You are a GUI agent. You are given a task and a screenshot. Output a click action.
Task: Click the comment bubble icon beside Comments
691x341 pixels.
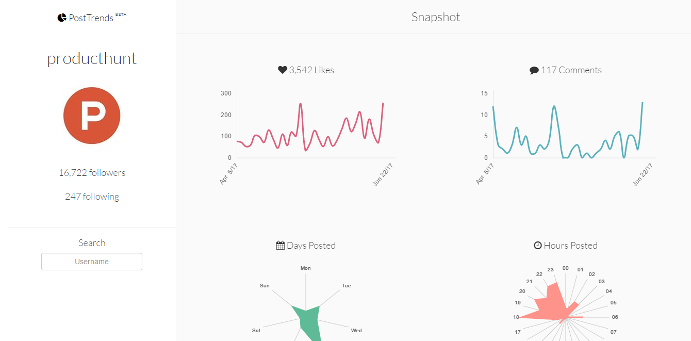(535, 70)
